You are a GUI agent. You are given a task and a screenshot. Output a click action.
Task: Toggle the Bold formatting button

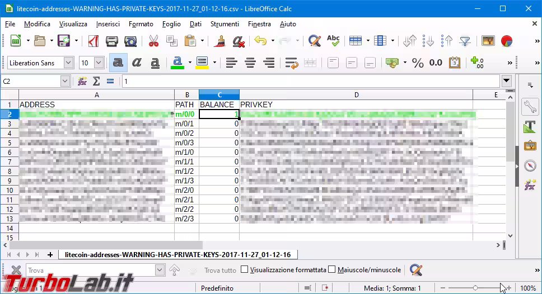coord(118,63)
